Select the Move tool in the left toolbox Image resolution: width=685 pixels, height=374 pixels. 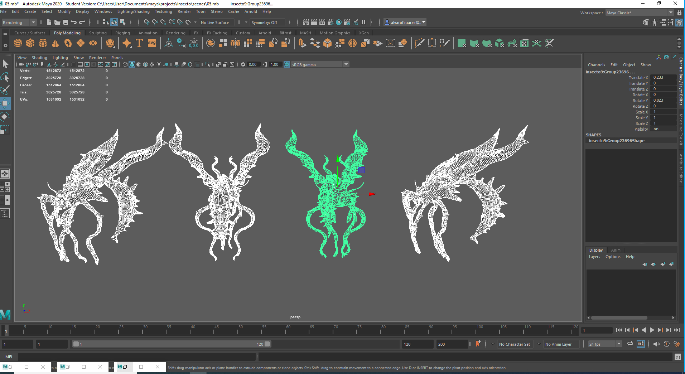click(5, 103)
